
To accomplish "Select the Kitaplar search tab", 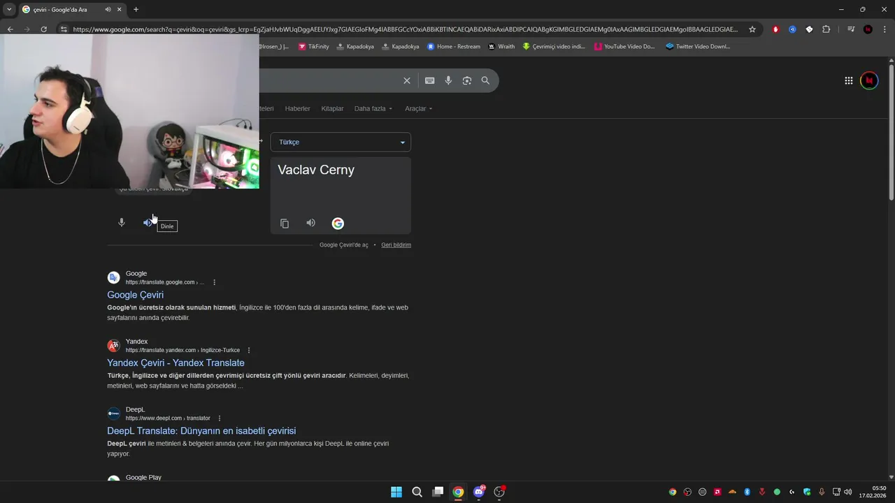I will click(x=332, y=108).
